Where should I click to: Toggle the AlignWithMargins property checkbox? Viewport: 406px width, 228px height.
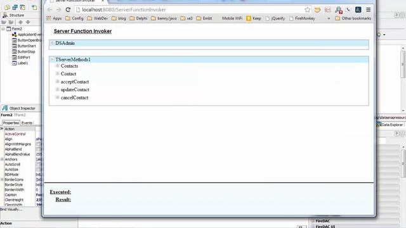tap(38, 144)
